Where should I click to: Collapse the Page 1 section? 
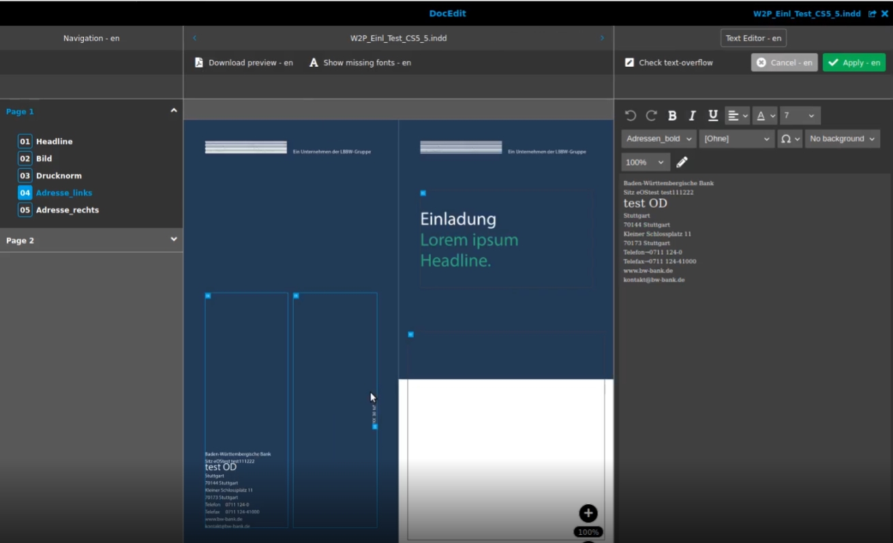coord(174,110)
